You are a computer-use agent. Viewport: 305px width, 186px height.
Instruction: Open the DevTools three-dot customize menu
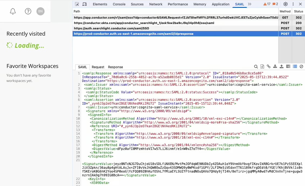[293, 4]
